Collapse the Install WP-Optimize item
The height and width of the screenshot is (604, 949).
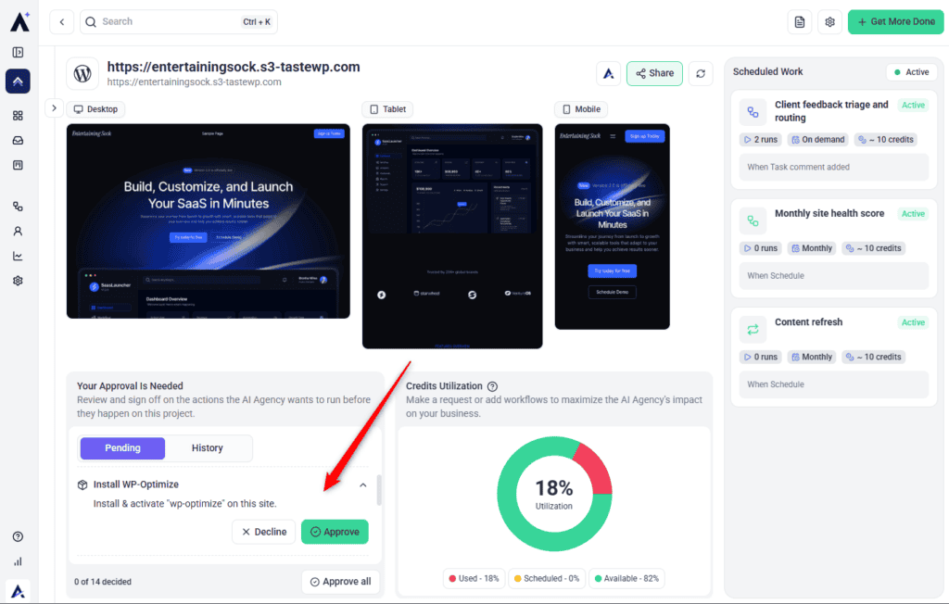pos(363,484)
